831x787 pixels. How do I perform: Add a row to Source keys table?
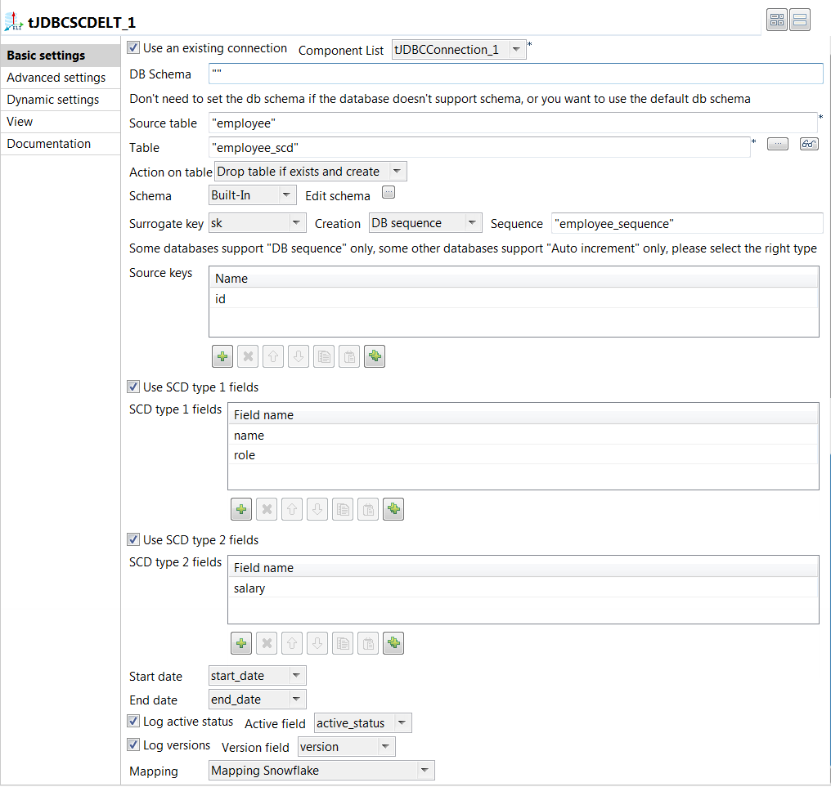222,356
